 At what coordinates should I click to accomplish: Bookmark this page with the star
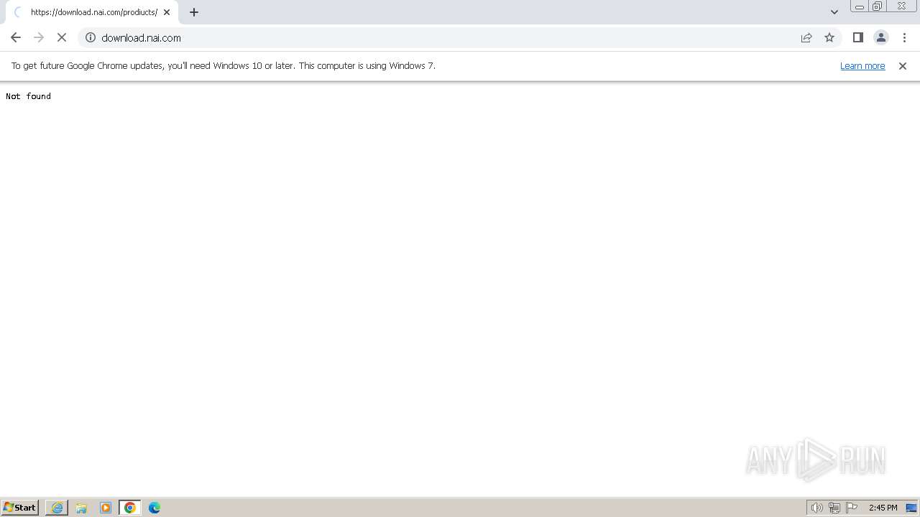829,37
